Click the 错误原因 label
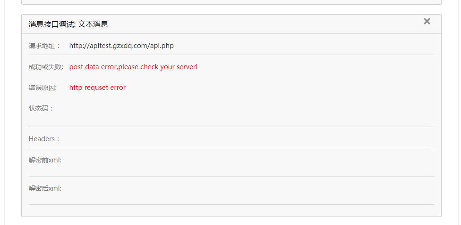The height and width of the screenshot is (225, 461). click(43, 88)
